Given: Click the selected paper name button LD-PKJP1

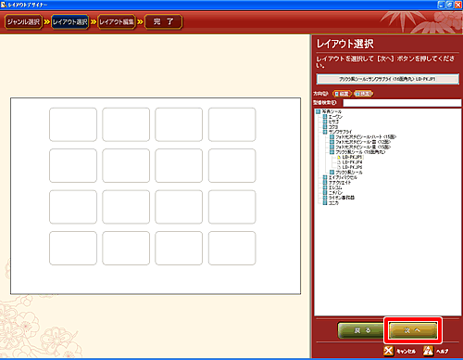Looking at the screenshot, I should [387, 79].
